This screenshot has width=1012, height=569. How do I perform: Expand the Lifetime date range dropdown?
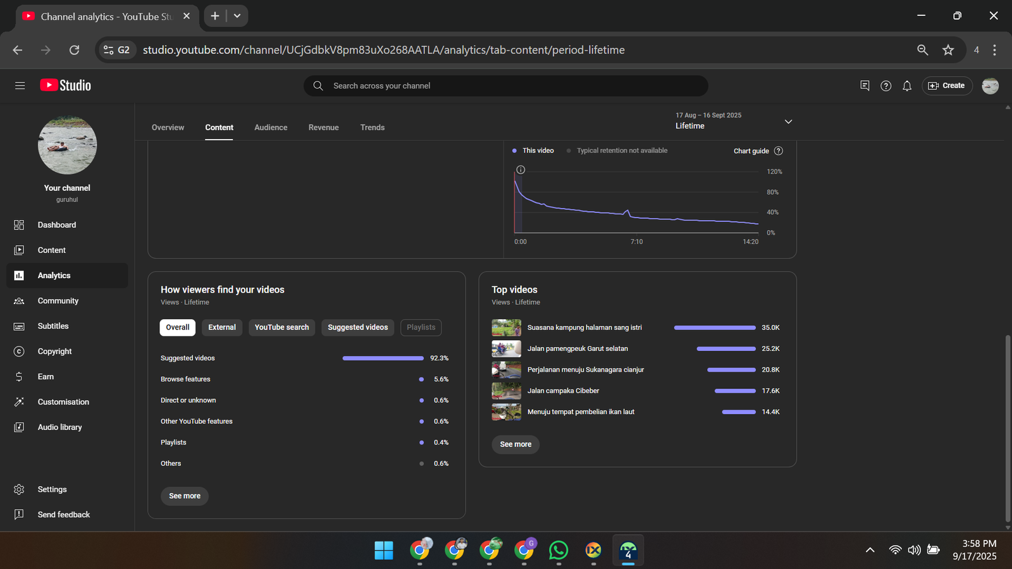pyautogui.click(x=788, y=121)
